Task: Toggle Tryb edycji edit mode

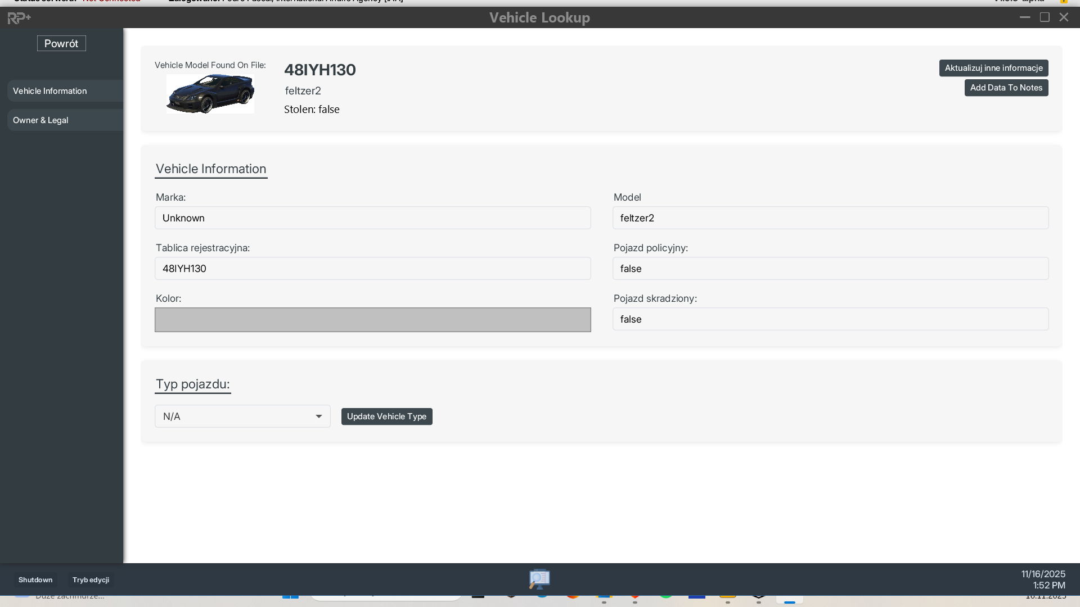Action: [91, 580]
